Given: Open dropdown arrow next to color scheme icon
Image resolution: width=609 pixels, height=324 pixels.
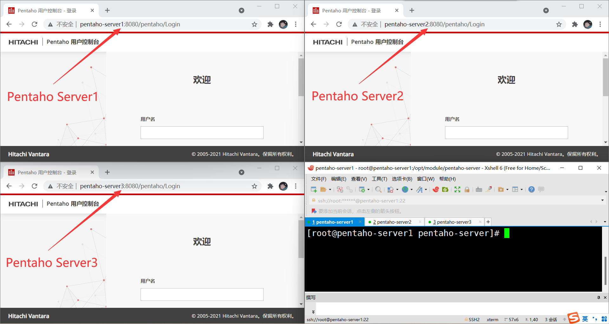Looking at the screenshot, I should point(397,190).
